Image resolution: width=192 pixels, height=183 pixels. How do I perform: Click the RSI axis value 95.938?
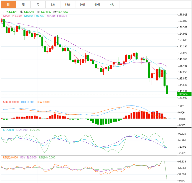tap(182, 161)
